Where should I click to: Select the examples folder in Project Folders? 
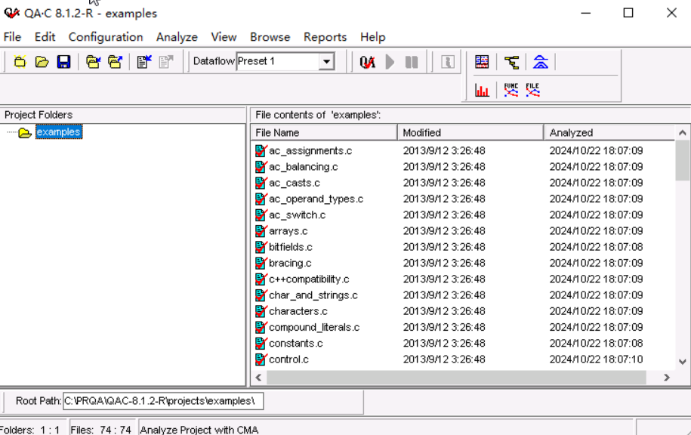[58, 132]
